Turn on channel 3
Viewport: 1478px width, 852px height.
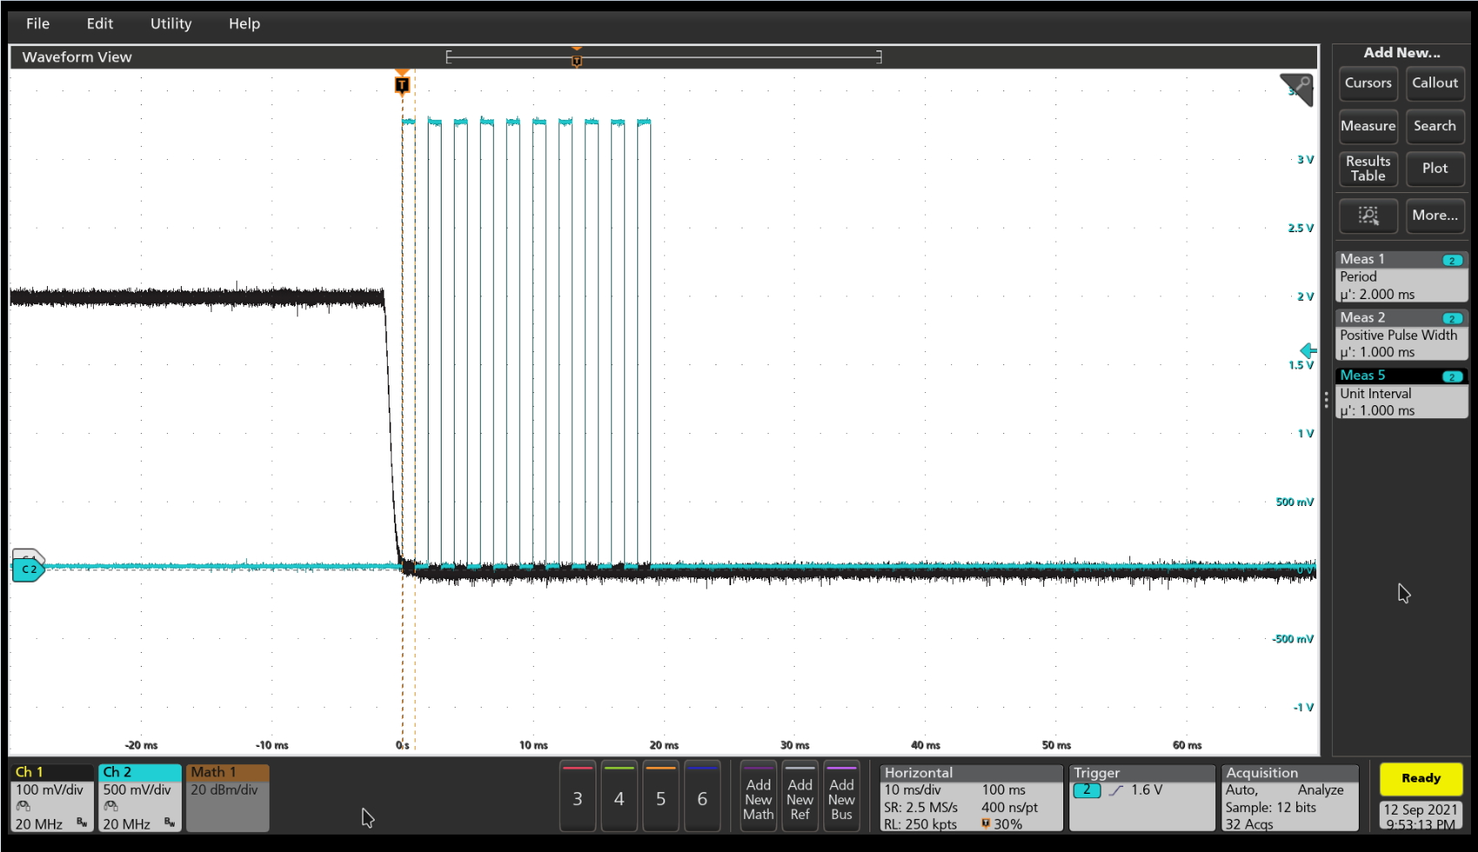point(577,796)
